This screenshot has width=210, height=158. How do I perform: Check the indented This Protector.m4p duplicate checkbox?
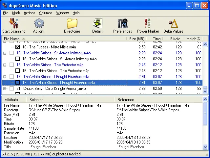(18, 71)
